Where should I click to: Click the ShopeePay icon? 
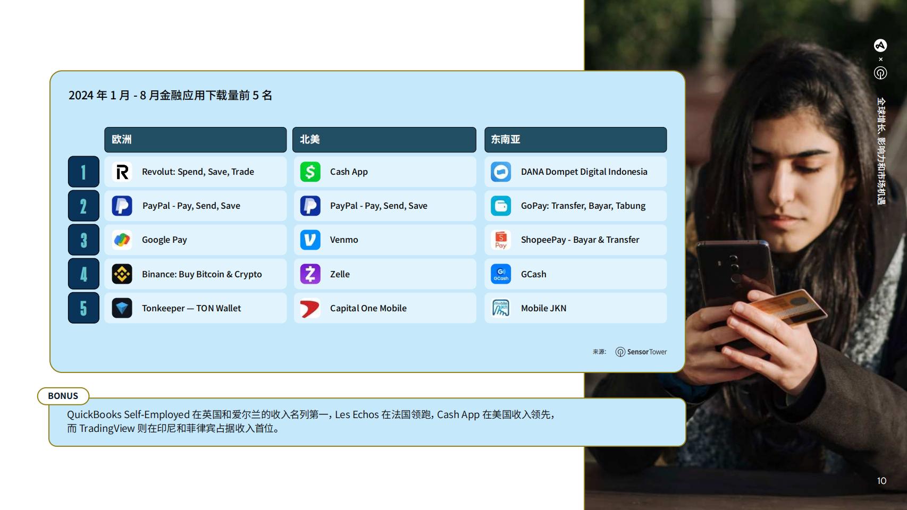[x=501, y=240]
